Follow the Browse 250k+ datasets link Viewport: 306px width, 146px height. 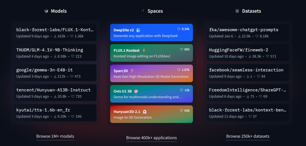click(248, 136)
